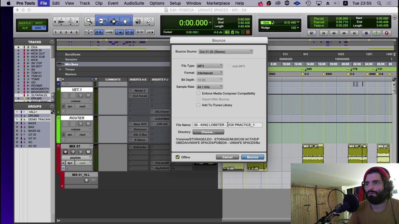This screenshot has height=224, width=399.
Task: Click the Pre-roll button
Action: pos(319,19)
